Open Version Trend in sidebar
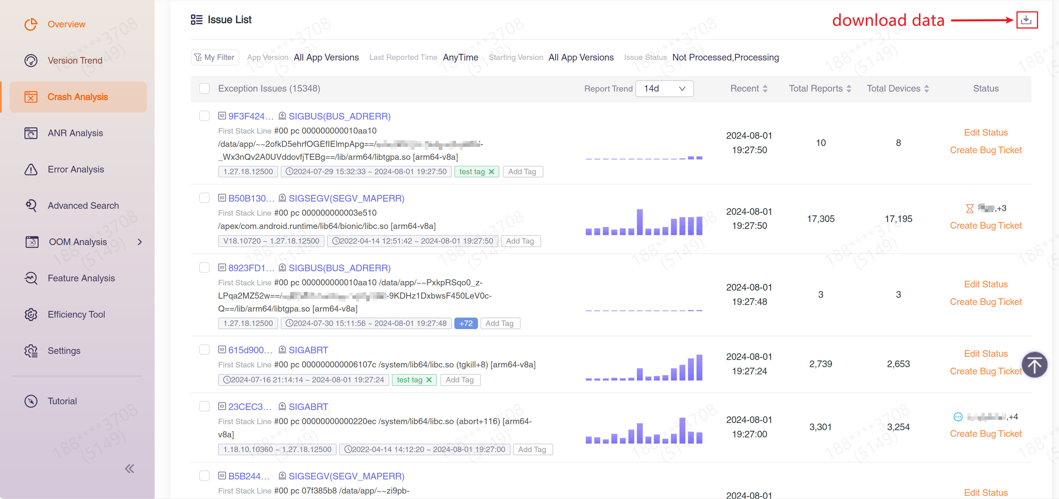 (x=78, y=60)
